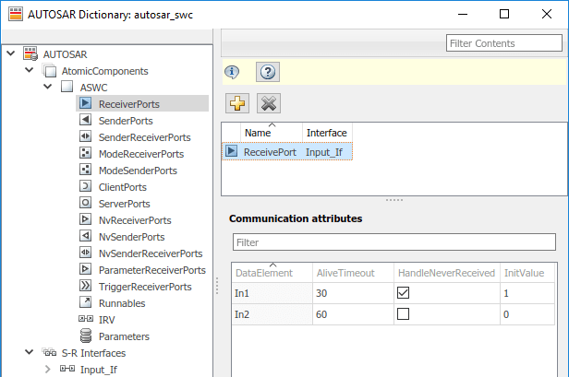569x377 pixels.
Task: Click the Filter Contents search box
Action: click(x=502, y=43)
